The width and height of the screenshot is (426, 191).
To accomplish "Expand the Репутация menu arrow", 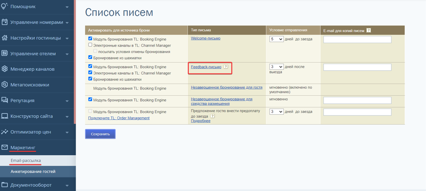I will (x=67, y=101).
